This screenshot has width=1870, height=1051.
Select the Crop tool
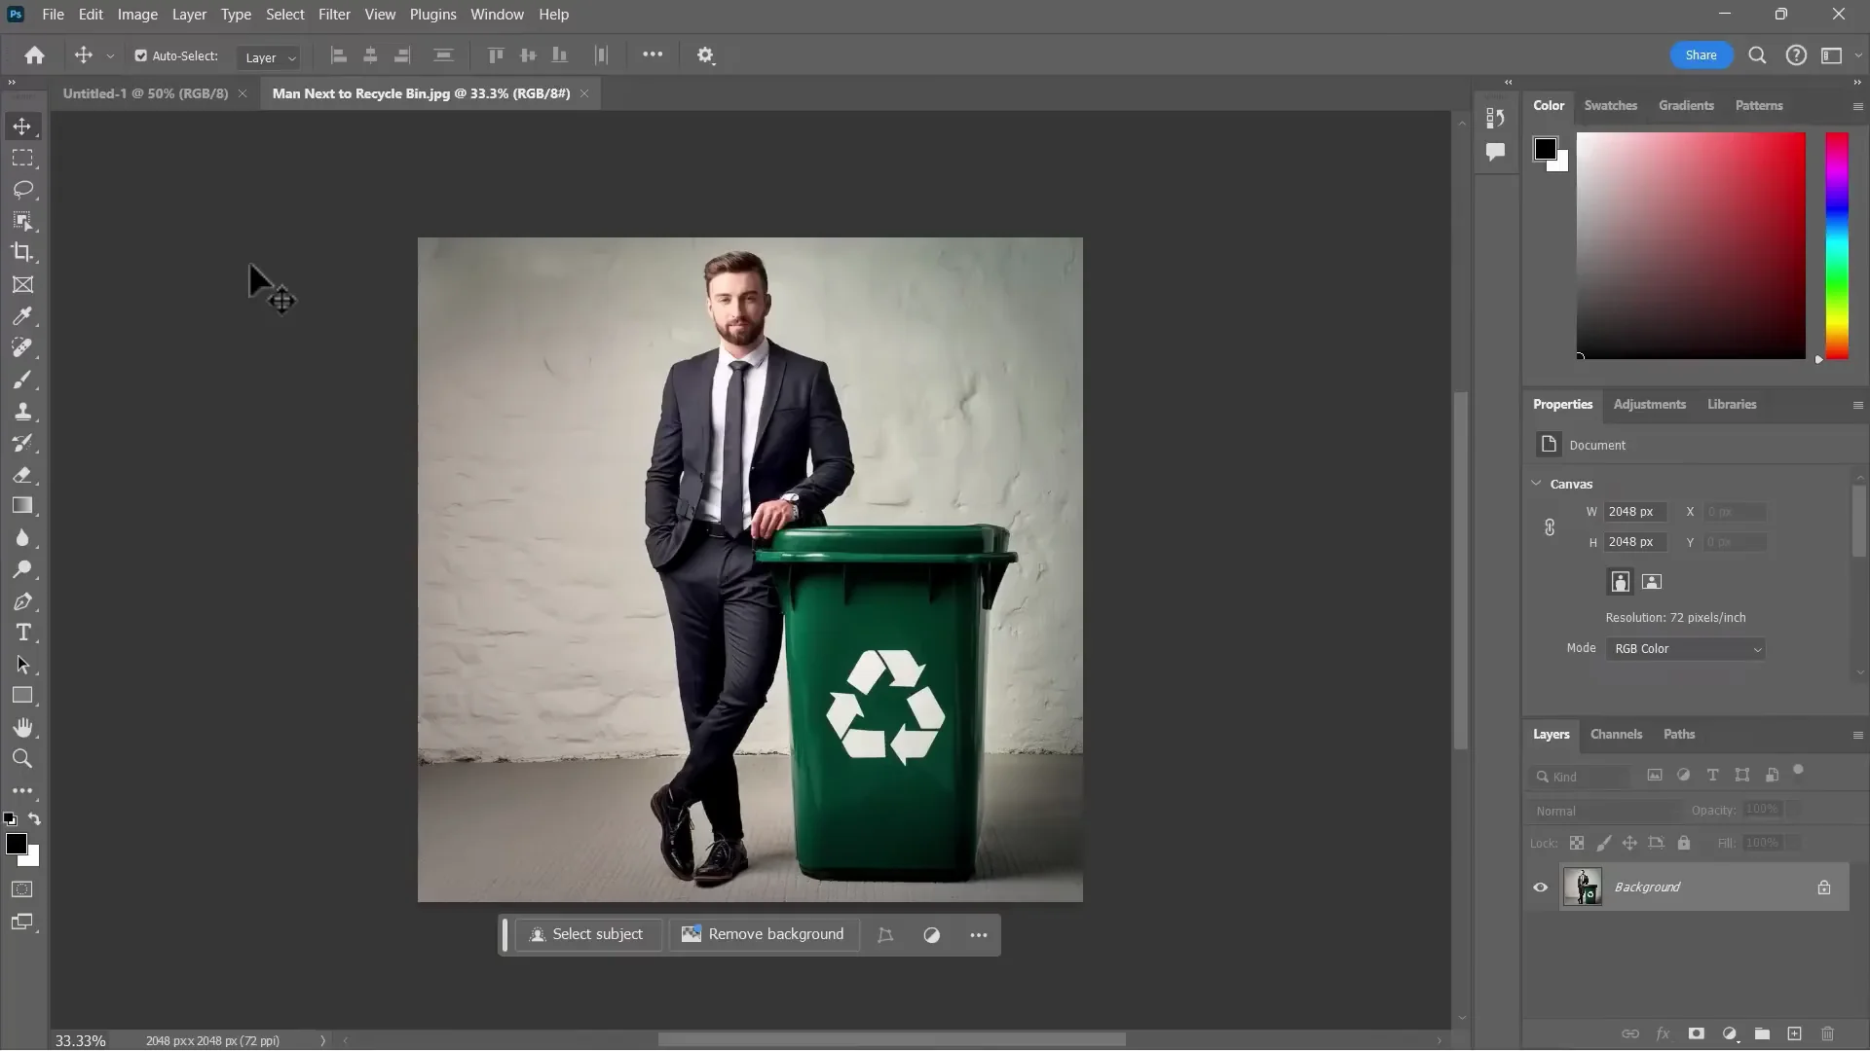click(x=23, y=253)
